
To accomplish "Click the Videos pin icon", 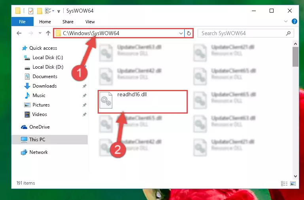I will click(84, 114).
